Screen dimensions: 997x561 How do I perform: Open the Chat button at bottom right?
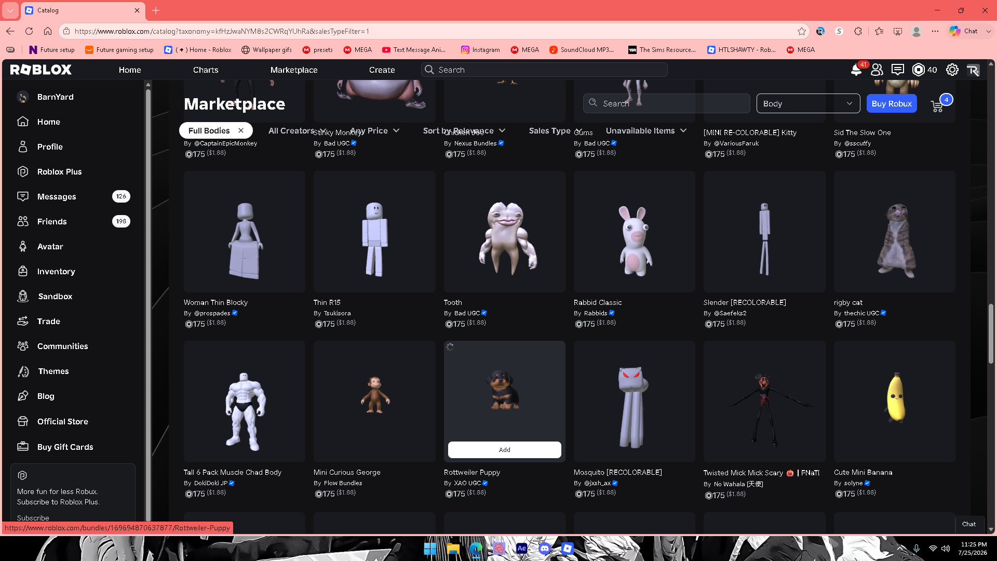968,524
